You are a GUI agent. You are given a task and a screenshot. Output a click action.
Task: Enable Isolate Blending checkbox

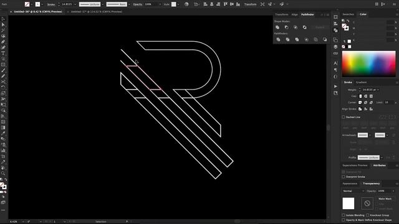tap(344, 215)
